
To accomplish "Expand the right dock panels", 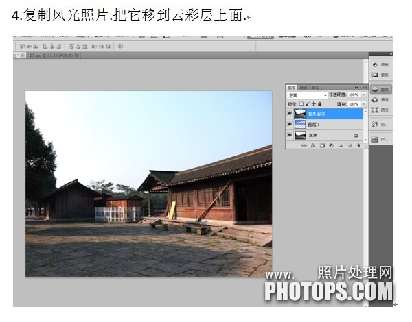I will click(x=391, y=54).
